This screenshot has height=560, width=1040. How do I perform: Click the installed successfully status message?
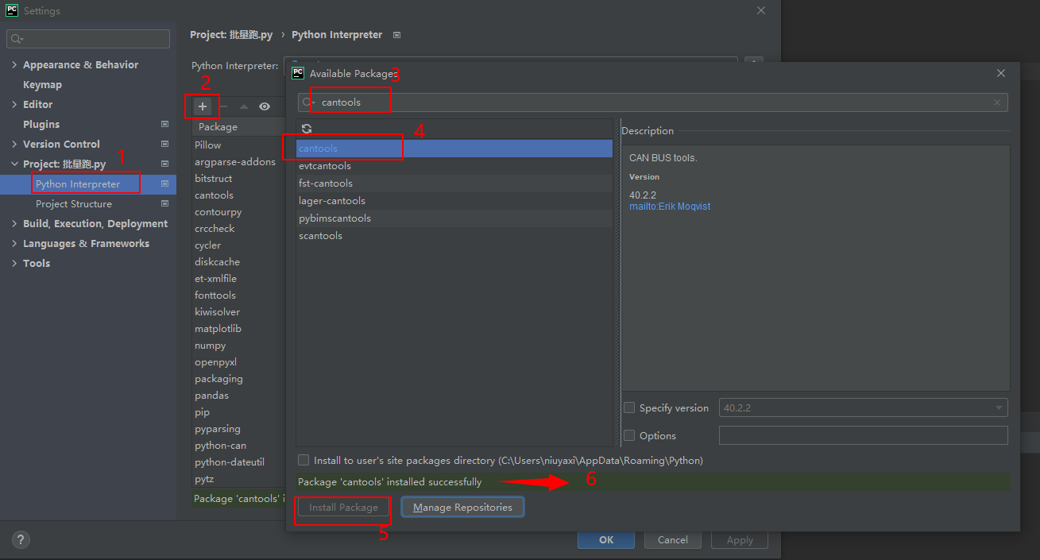click(x=389, y=482)
